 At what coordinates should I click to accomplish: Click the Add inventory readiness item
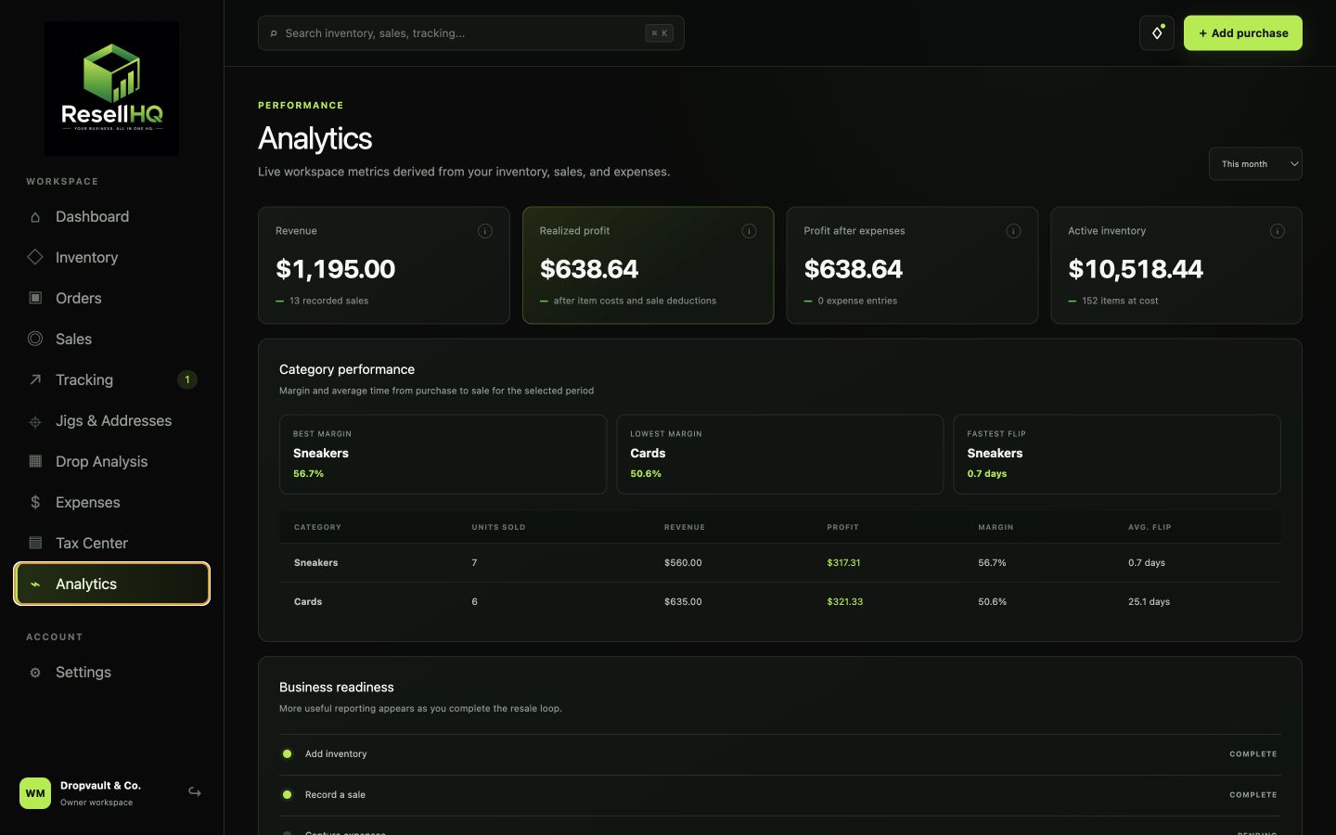(x=779, y=754)
